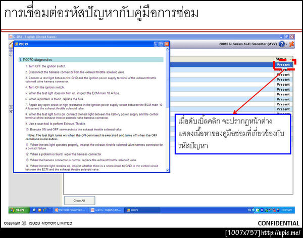Screen dimensions: 303x238
Task: Click the '20098 N-Series 4JJ1 Smoother (MYY)' vehicle label
Action: [248, 44]
